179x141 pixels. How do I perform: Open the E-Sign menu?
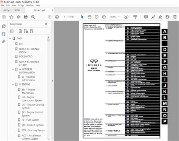tap(21, 5)
